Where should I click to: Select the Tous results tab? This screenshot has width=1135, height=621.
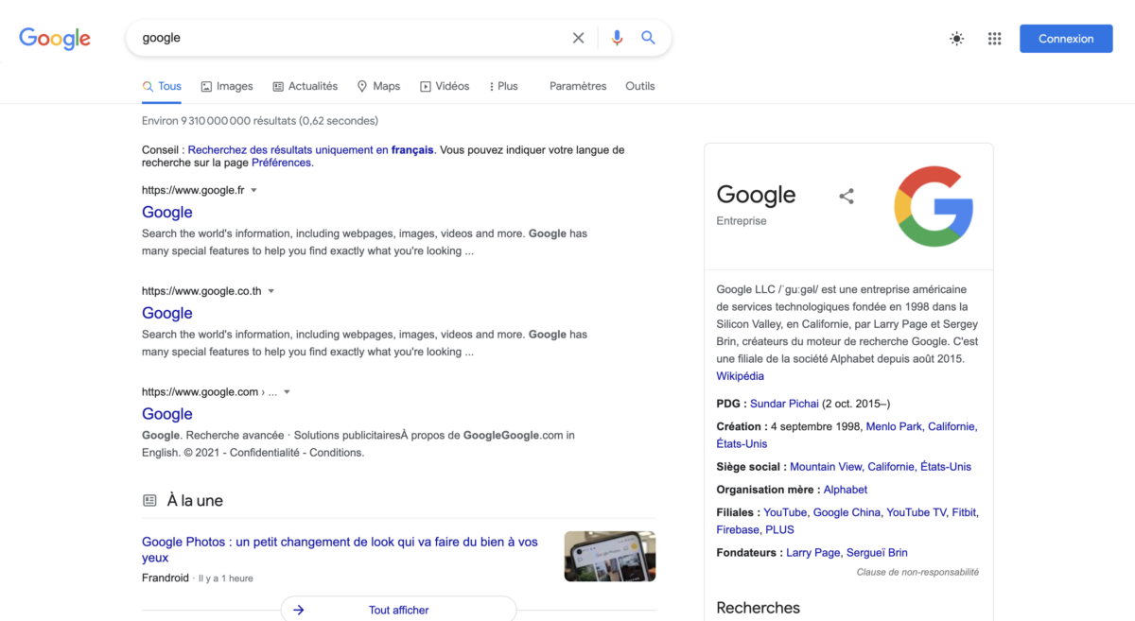coord(162,86)
